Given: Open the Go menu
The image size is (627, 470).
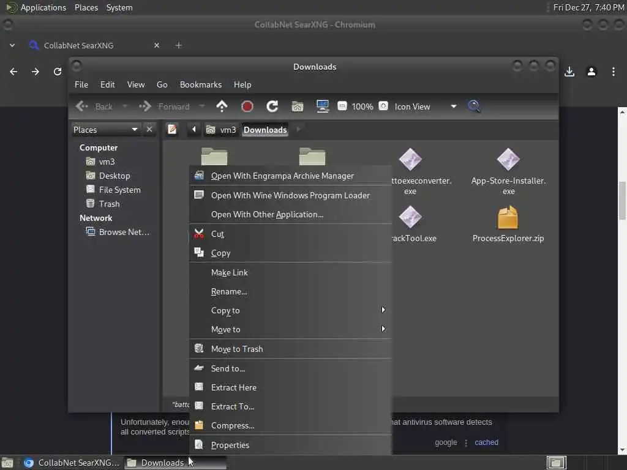Looking at the screenshot, I should [x=162, y=84].
